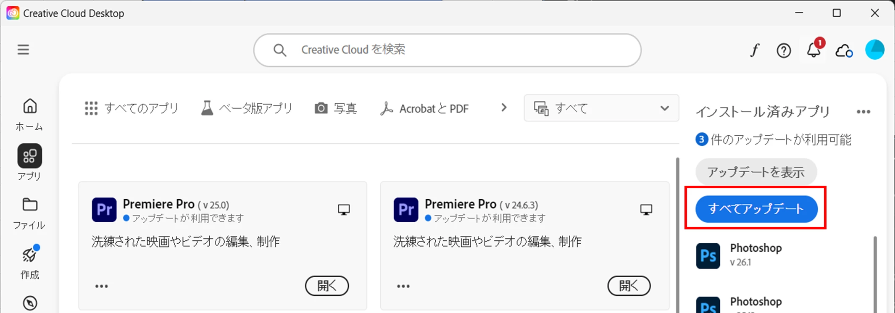Open 作成 in the sidebar
The width and height of the screenshot is (895, 313).
[29, 262]
